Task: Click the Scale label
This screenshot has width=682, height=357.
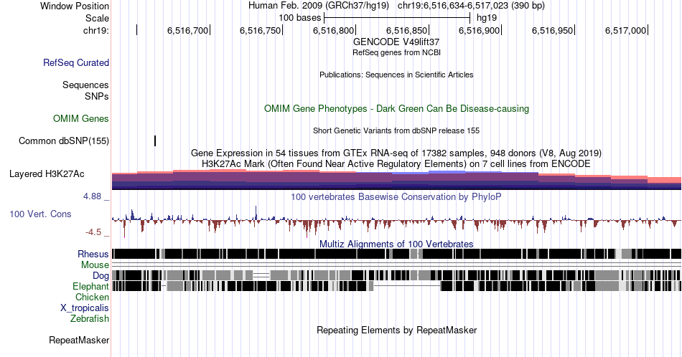Action: (97, 18)
